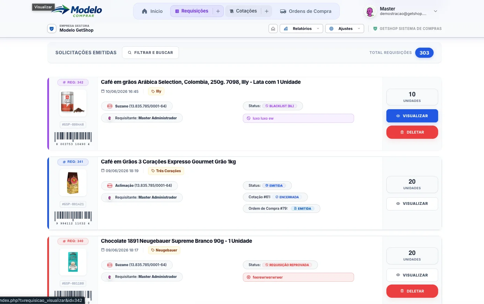Open the Ajustes dropdown
Viewport: 484px width, 304px height.
pos(345,29)
